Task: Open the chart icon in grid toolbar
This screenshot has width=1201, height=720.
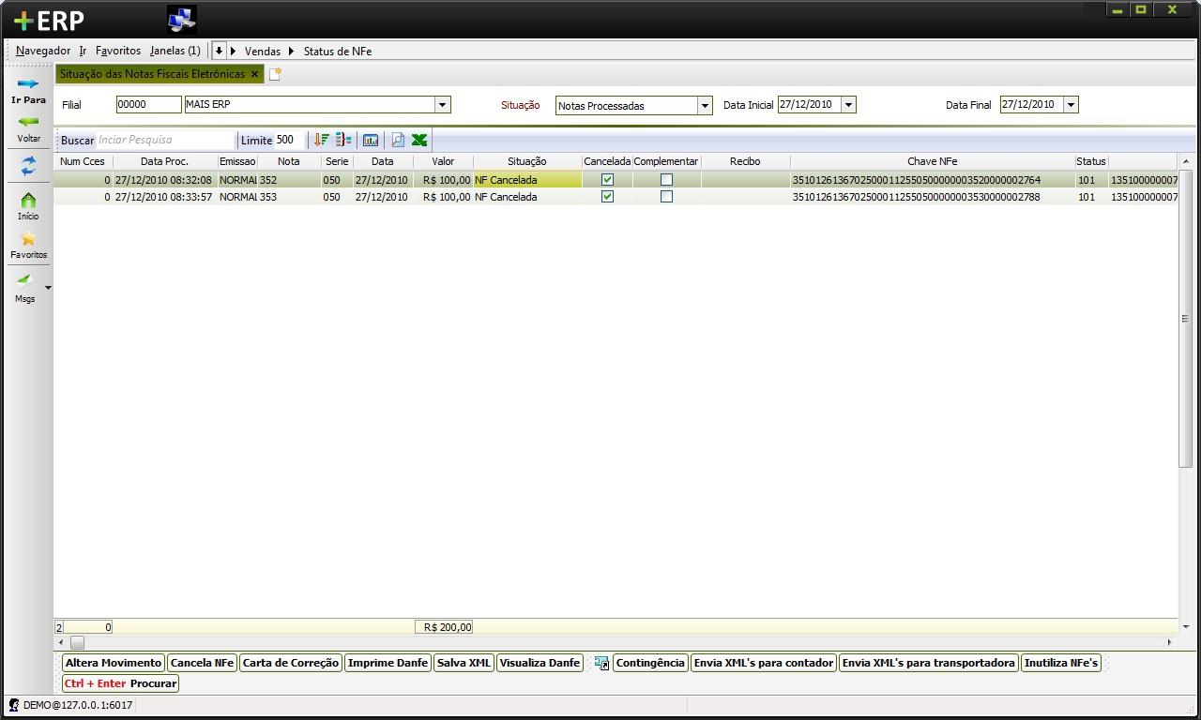Action: (x=371, y=140)
